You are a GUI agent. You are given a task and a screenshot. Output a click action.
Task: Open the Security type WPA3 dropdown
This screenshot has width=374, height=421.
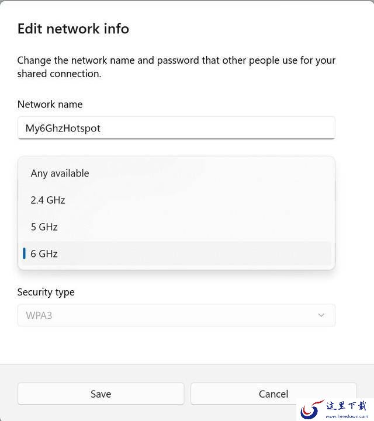(175, 315)
